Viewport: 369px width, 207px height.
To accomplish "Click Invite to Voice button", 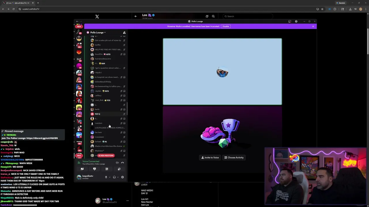I will (x=210, y=158).
